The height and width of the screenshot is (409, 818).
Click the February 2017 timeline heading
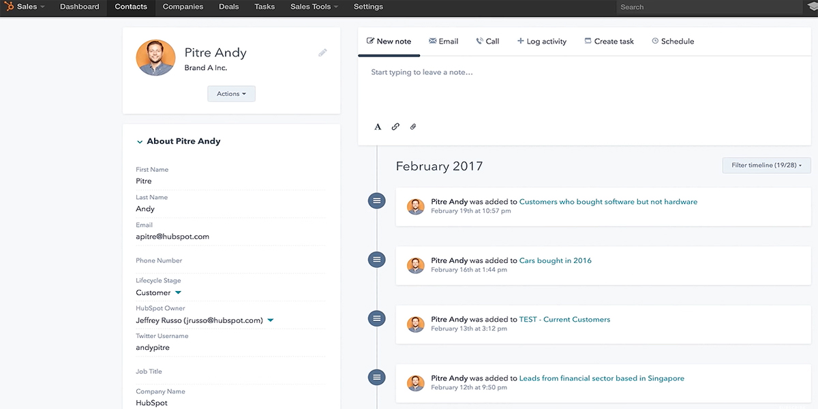tap(439, 166)
